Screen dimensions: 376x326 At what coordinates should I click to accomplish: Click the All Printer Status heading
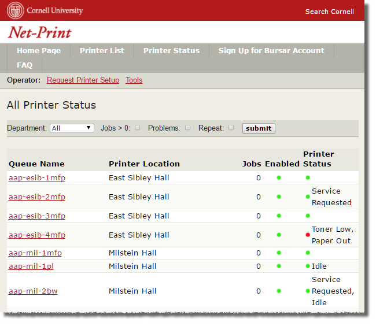[51, 105]
